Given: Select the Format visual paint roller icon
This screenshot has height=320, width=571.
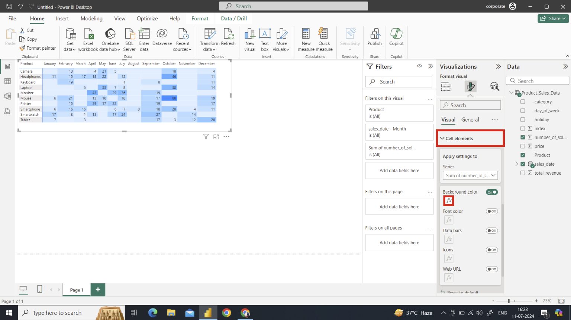Looking at the screenshot, I should (470, 86).
